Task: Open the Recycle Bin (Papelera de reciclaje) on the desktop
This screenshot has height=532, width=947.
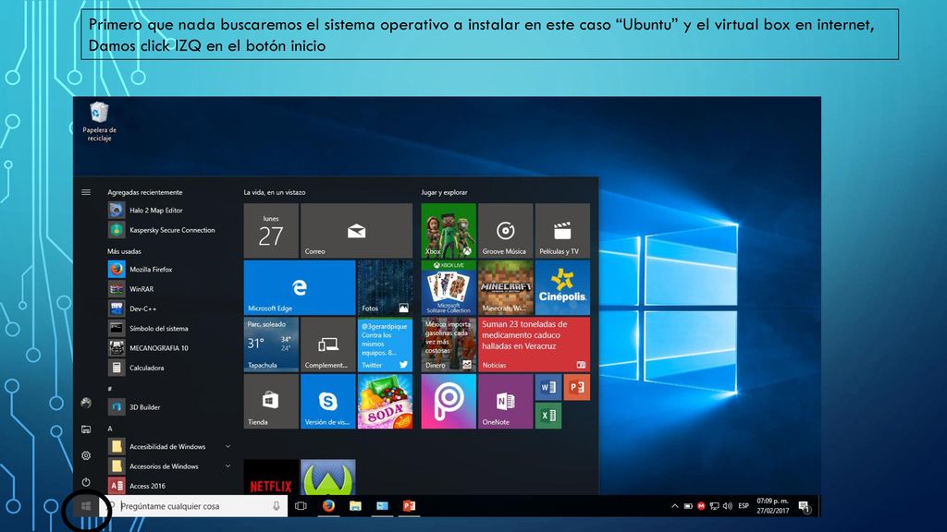Action: click(x=99, y=121)
